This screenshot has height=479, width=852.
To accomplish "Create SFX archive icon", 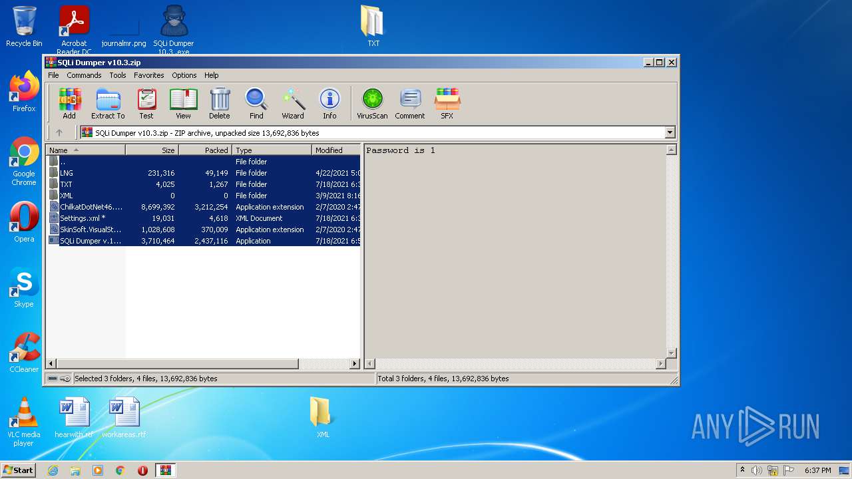I will click(x=447, y=104).
